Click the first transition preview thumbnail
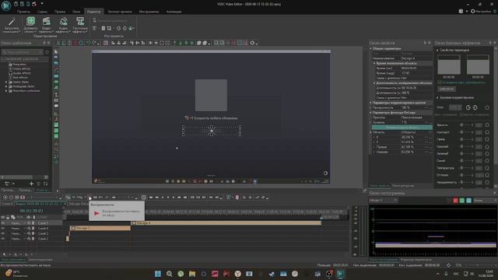This screenshot has width=498, height=280. pos(449,65)
